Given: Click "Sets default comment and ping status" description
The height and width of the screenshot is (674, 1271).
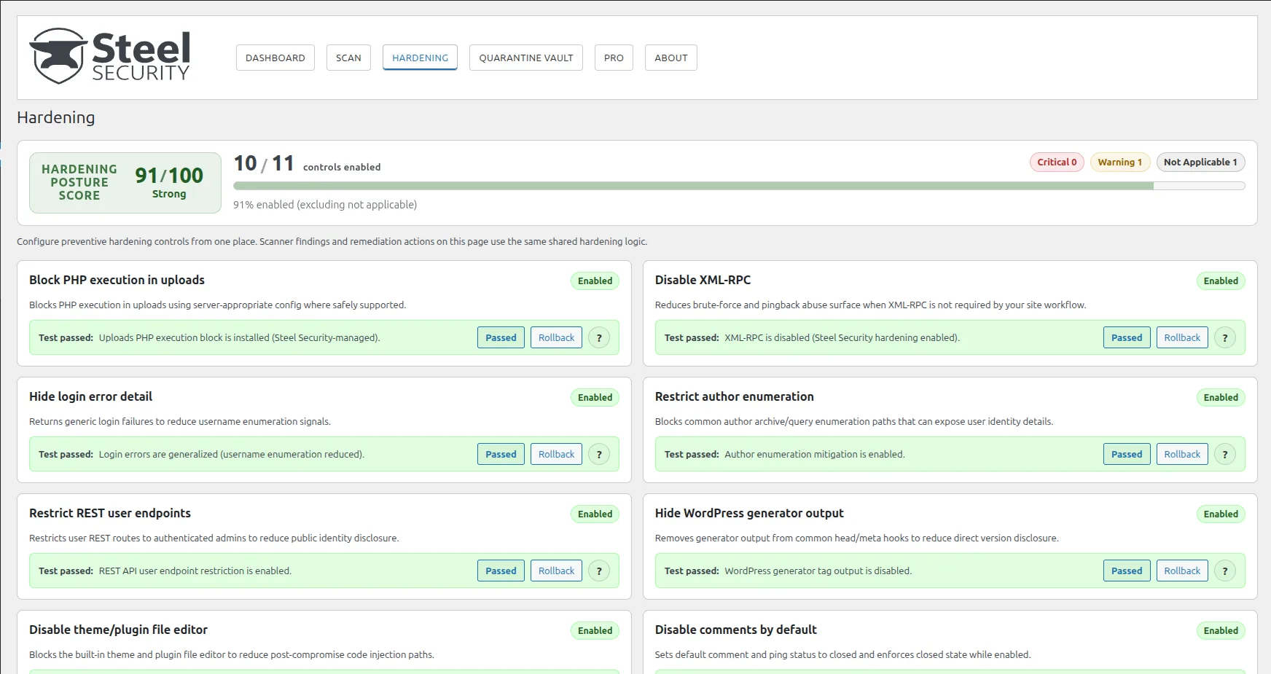Looking at the screenshot, I should 842,654.
